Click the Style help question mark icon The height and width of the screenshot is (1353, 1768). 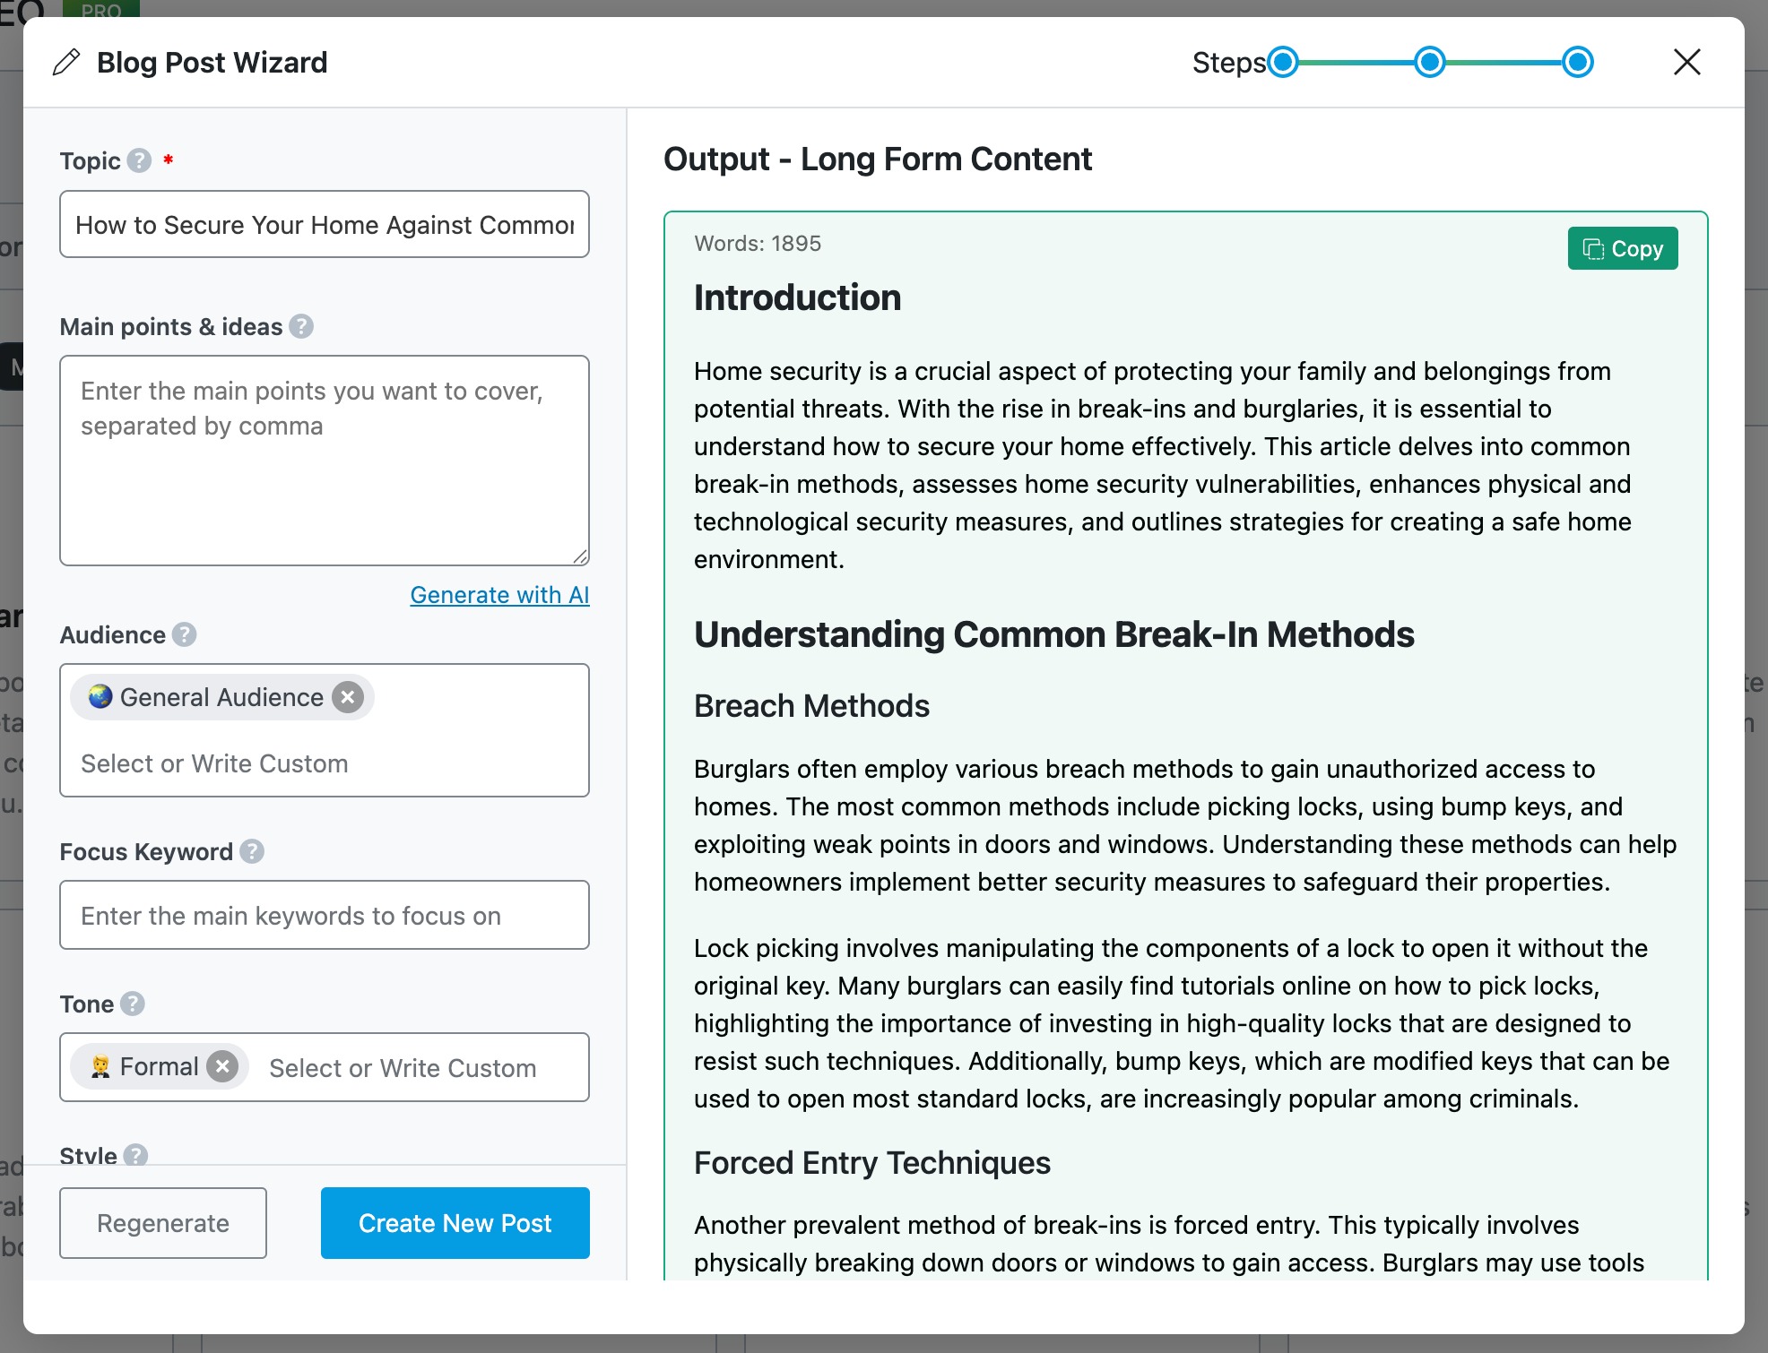click(x=135, y=1155)
